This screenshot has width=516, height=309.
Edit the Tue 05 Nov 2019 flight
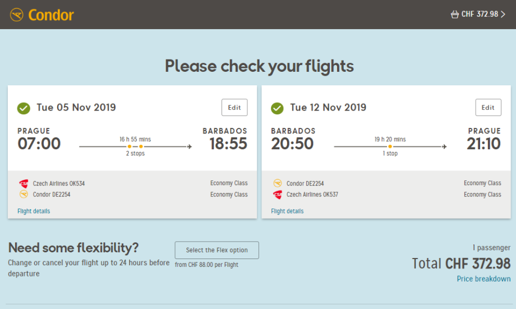[234, 108]
